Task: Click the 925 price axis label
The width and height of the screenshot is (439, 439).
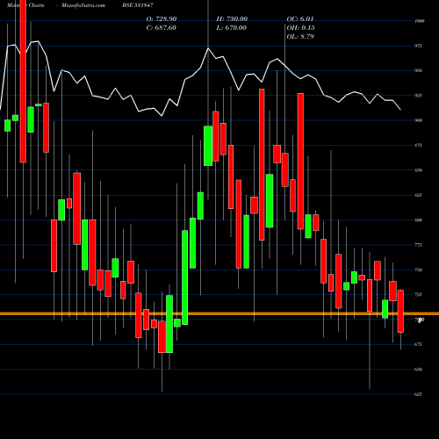Action: (x=418, y=96)
